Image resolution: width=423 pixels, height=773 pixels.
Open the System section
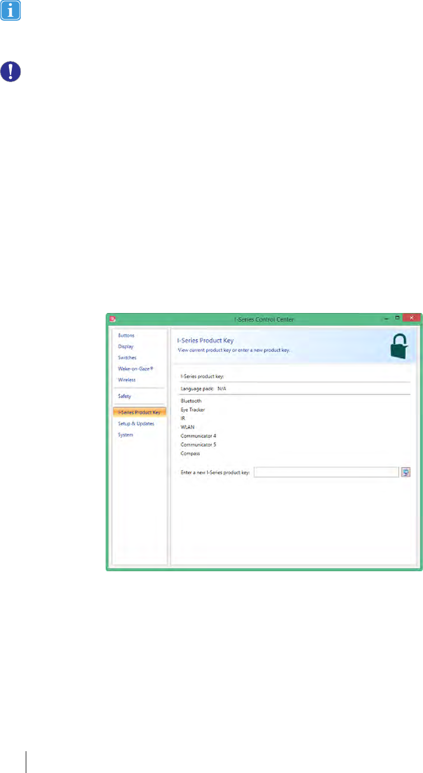click(125, 434)
